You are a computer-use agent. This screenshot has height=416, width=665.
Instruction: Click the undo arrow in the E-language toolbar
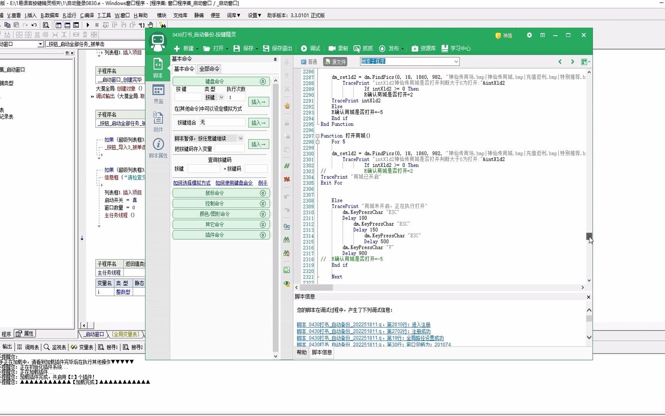[x=34, y=25]
